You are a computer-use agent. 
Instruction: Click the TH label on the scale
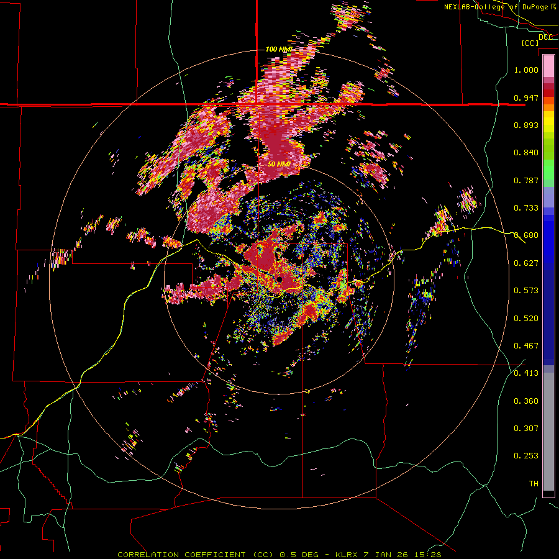click(x=534, y=484)
